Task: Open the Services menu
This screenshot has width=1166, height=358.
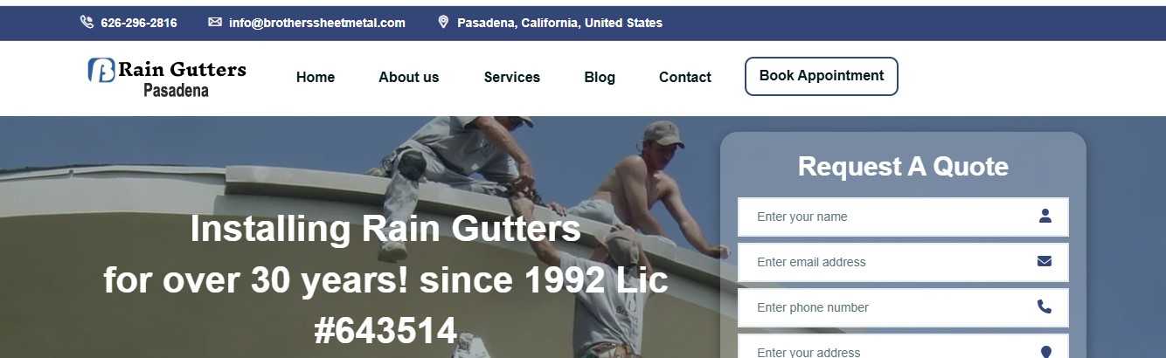Action: click(x=512, y=77)
